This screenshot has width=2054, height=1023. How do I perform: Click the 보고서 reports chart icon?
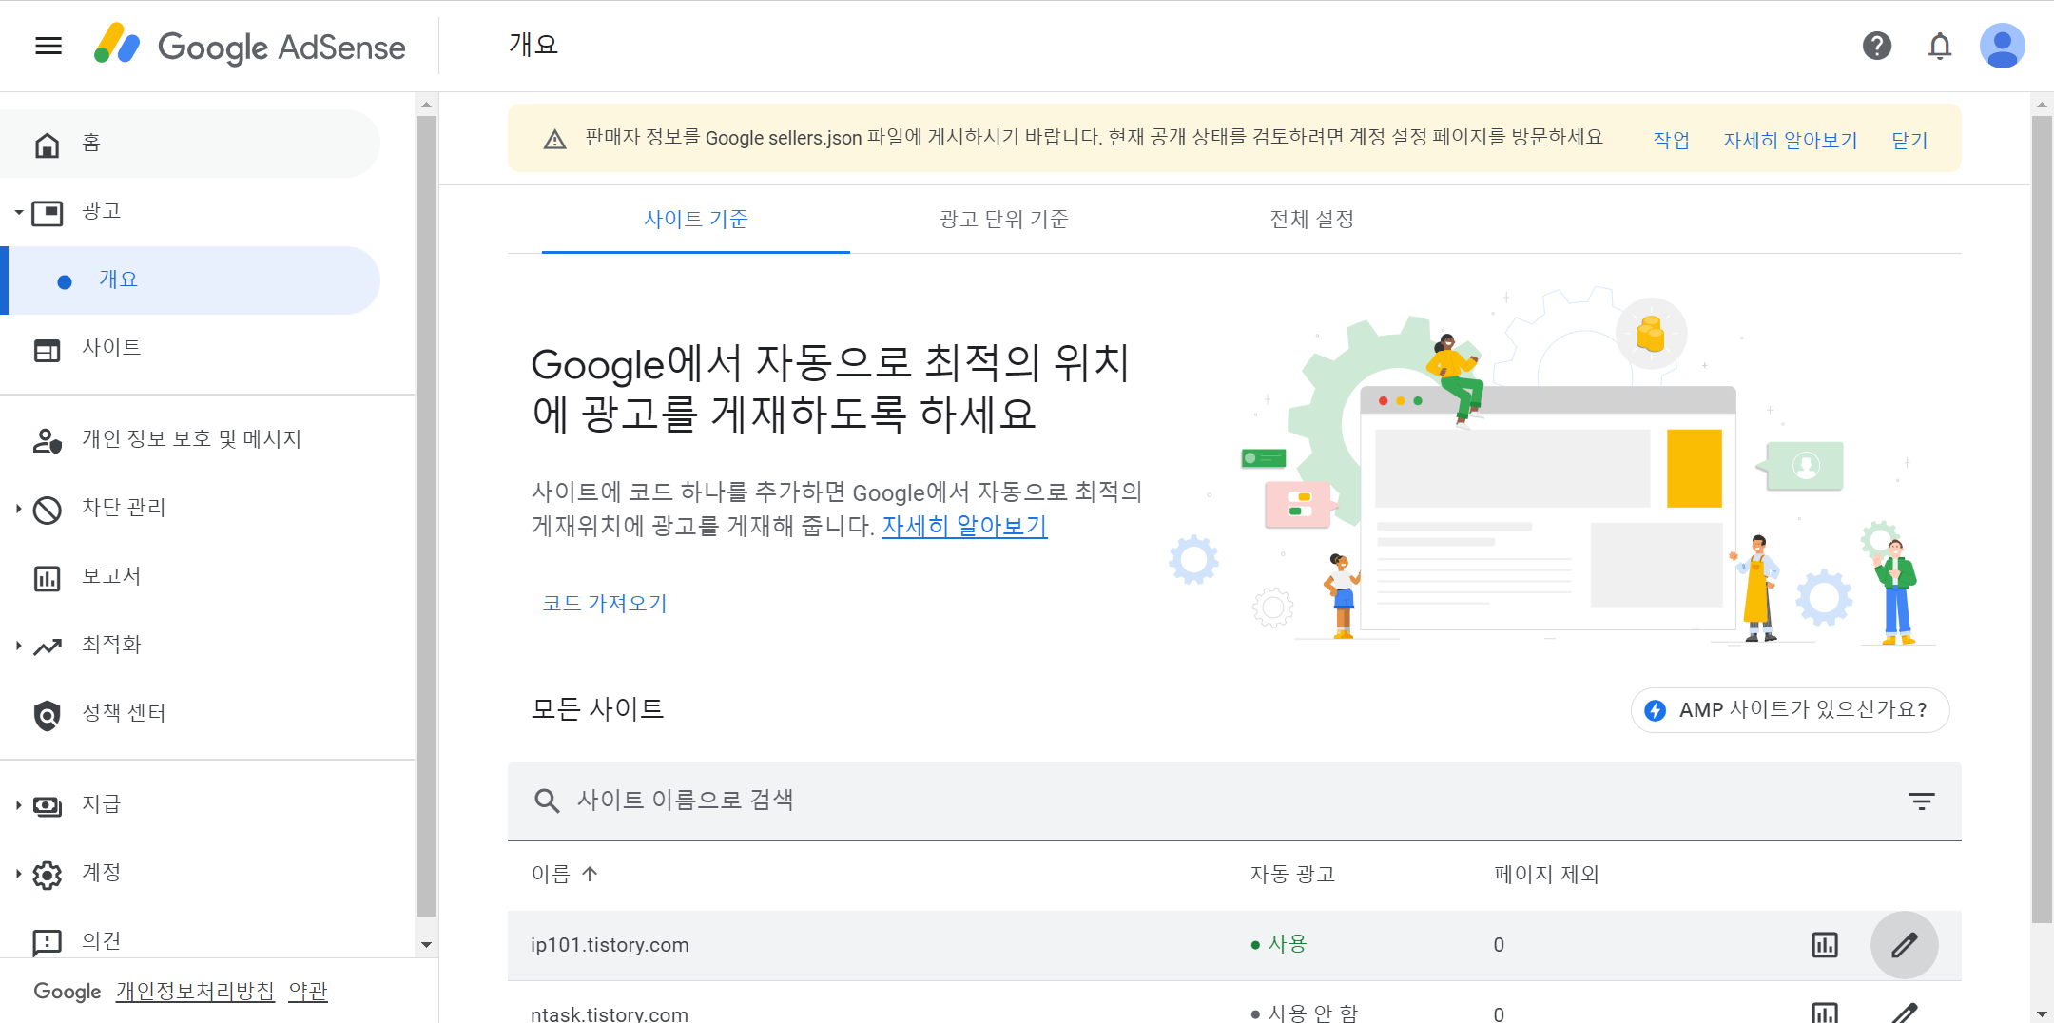[47, 578]
